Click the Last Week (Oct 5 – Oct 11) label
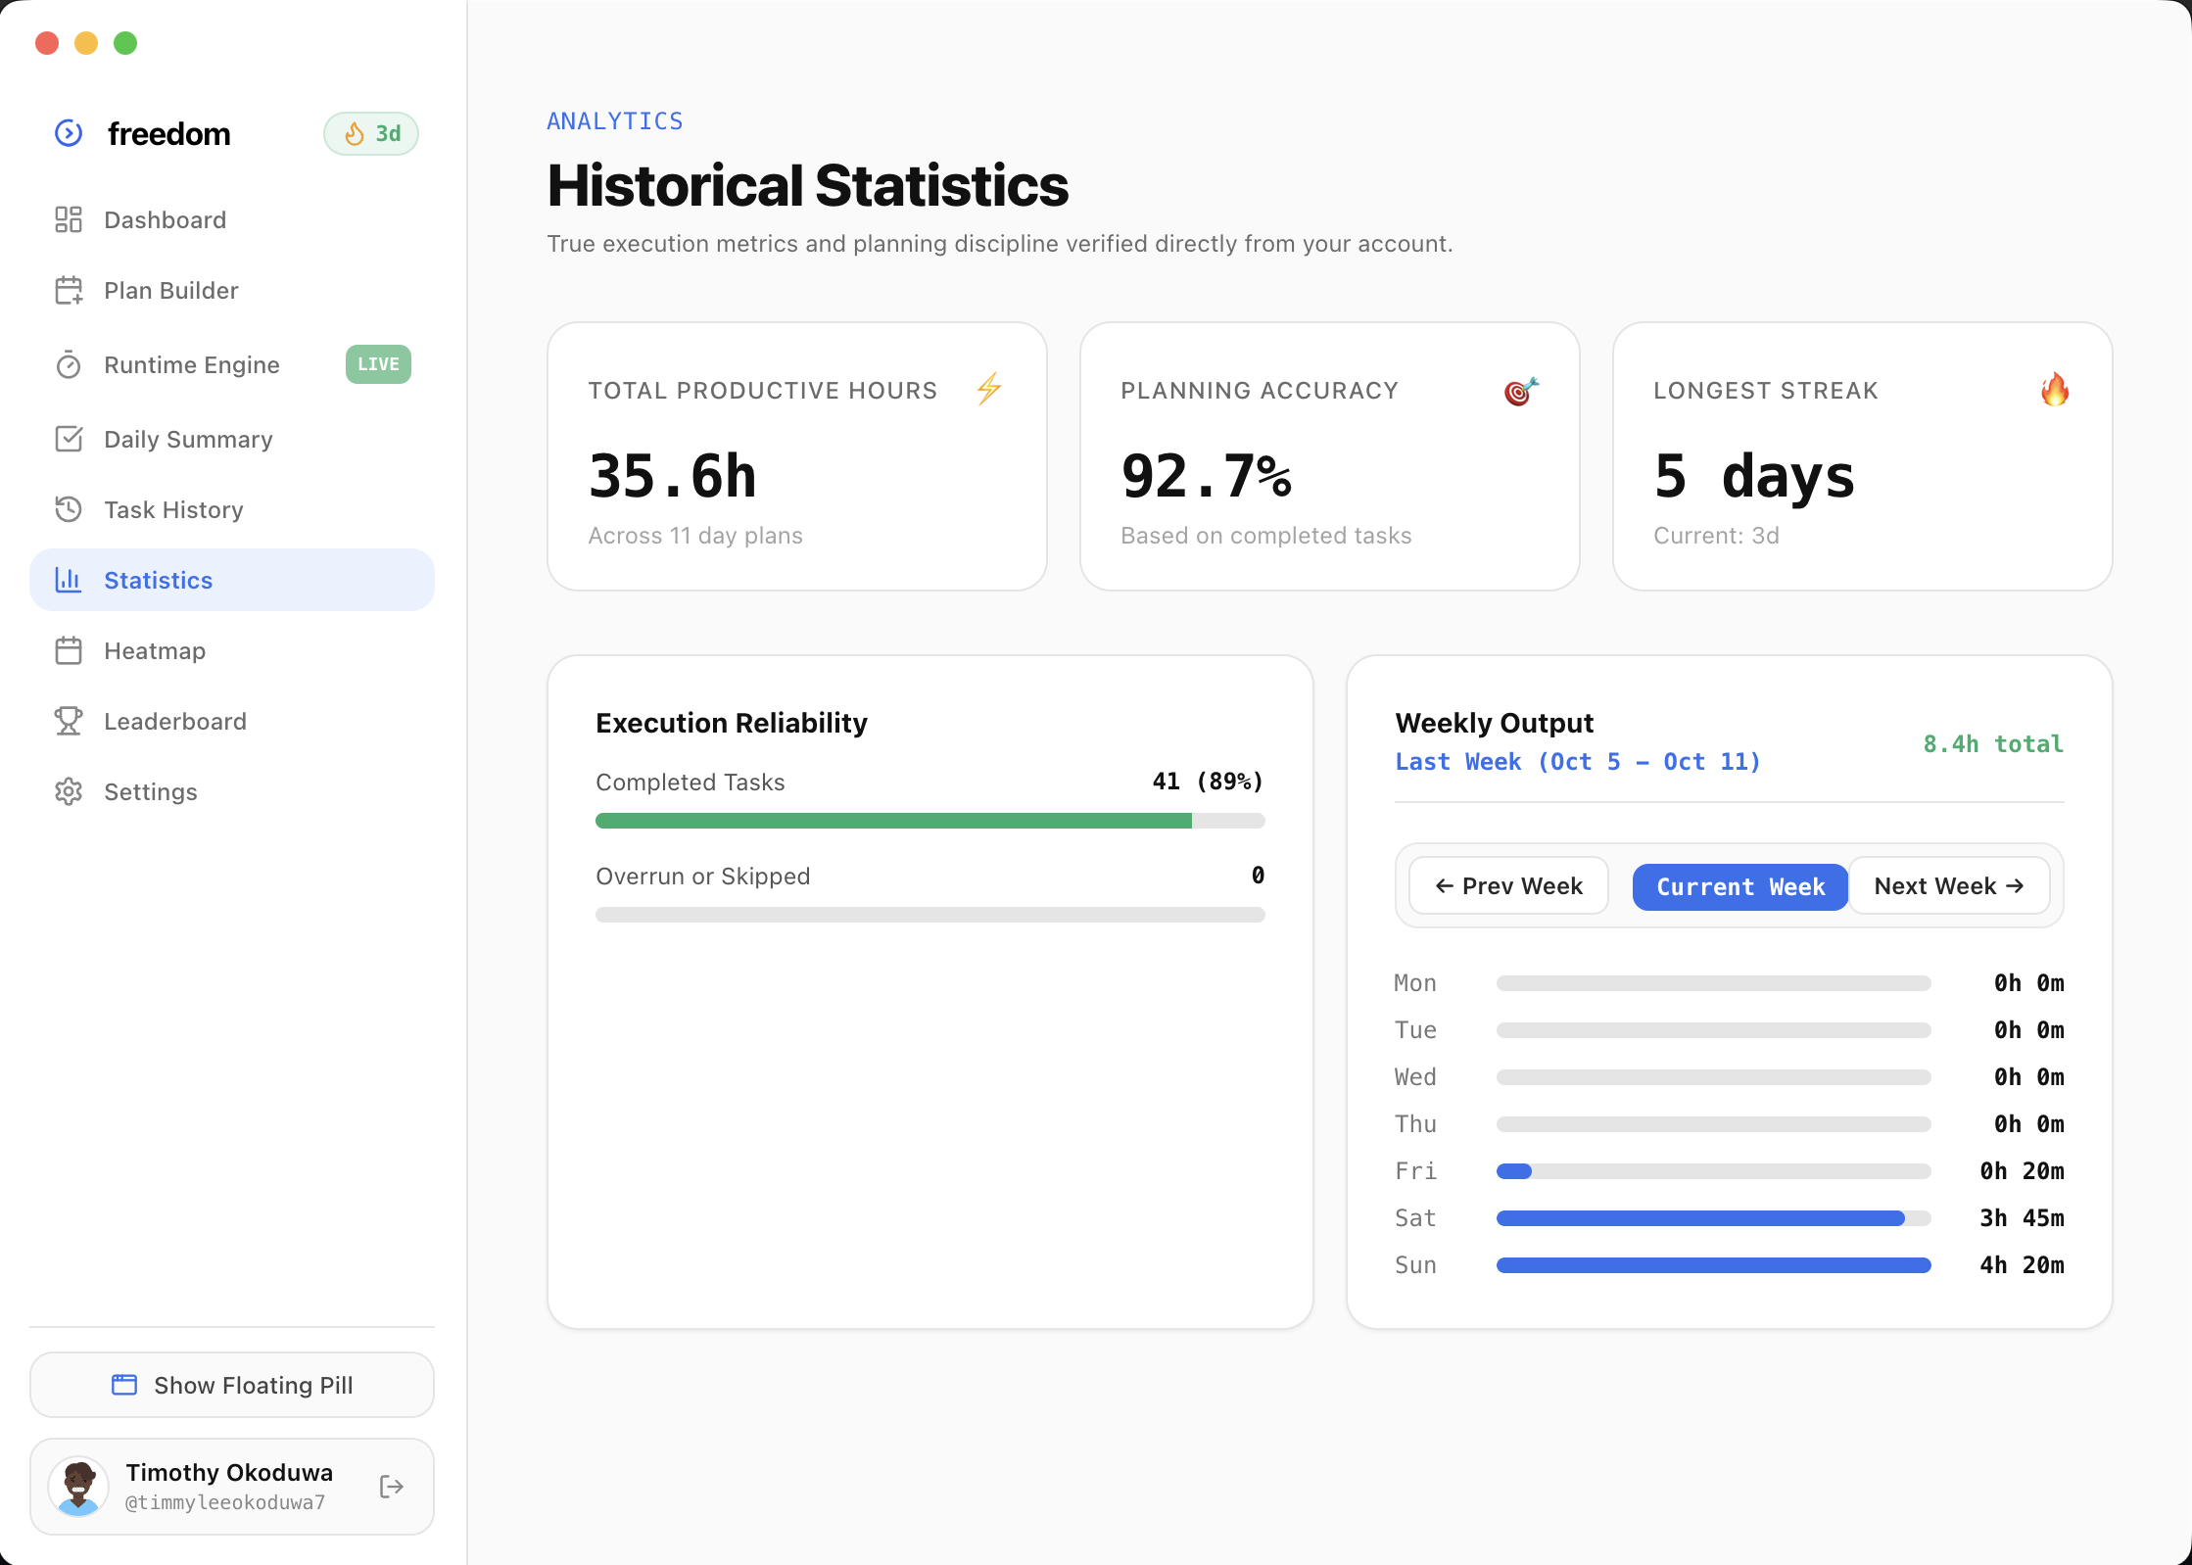 pyautogui.click(x=1578, y=762)
